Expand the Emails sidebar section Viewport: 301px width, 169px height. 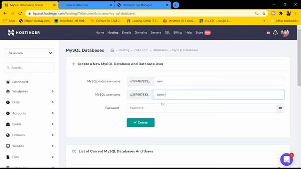coord(53,124)
